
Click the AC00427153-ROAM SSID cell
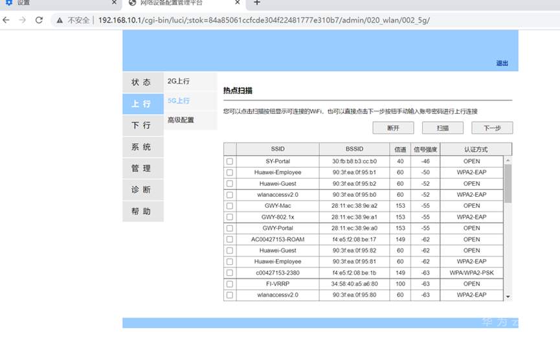[278, 240]
